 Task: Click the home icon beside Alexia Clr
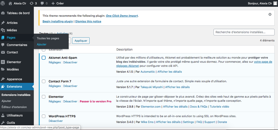click(x=10, y=3)
